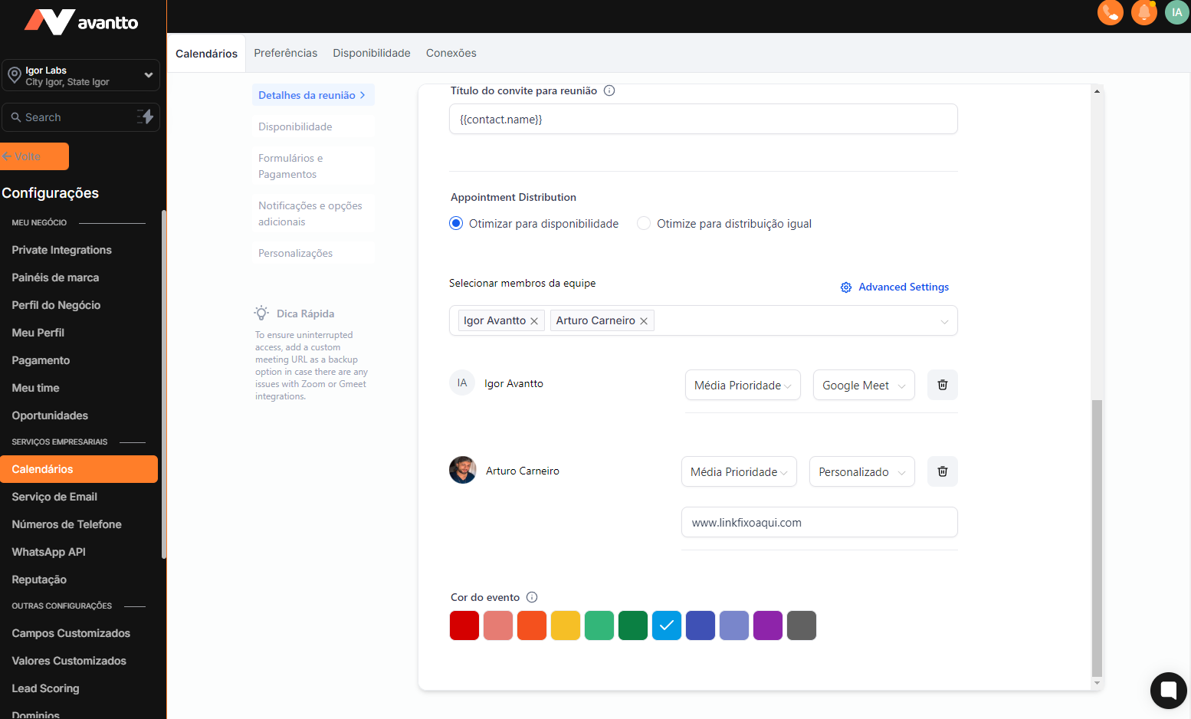Select Otimize para distribuição igual option

(644, 223)
